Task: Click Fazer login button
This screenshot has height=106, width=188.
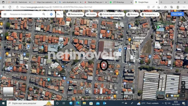Action: (x=177, y=14)
